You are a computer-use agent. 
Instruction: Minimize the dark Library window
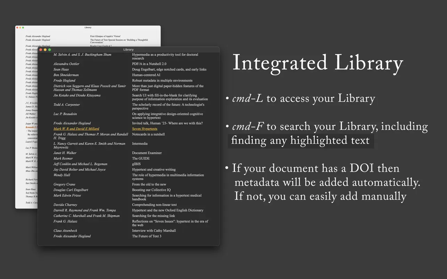click(x=45, y=50)
